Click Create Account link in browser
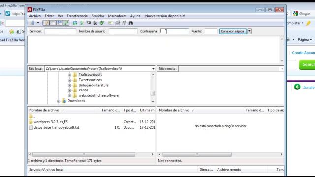This screenshot has width=315, height=177. [x=303, y=53]
